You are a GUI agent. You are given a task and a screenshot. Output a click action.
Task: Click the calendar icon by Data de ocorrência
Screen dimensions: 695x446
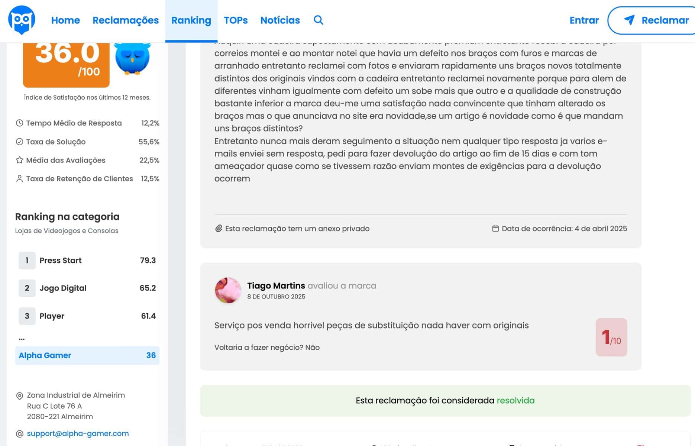[495, 229]
